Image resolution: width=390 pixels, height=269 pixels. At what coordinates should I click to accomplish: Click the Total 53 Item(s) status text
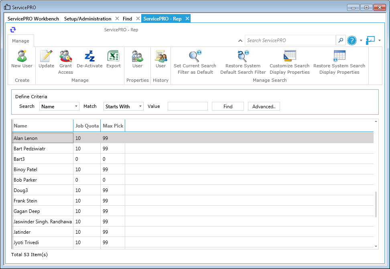(x=29, y=255)
